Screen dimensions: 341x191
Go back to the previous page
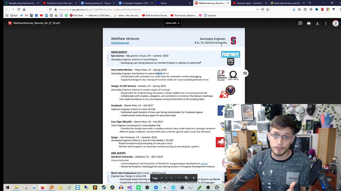pos(7,9)
